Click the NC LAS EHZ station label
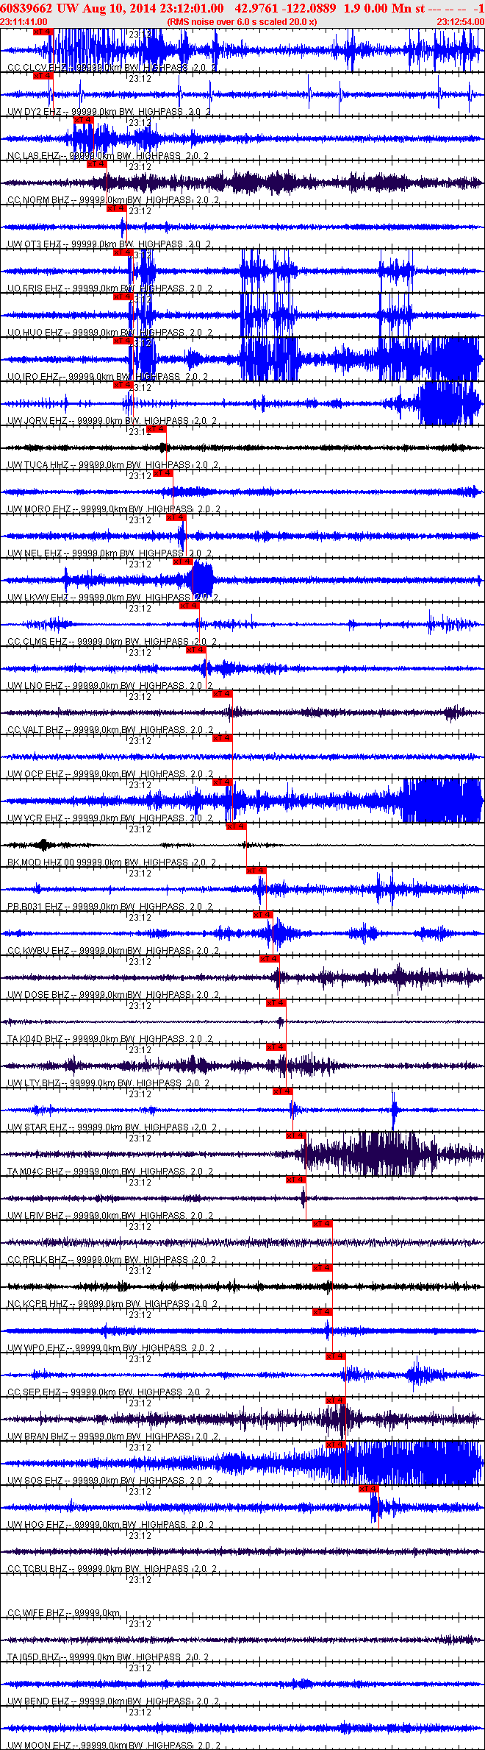 pos(33,156)
